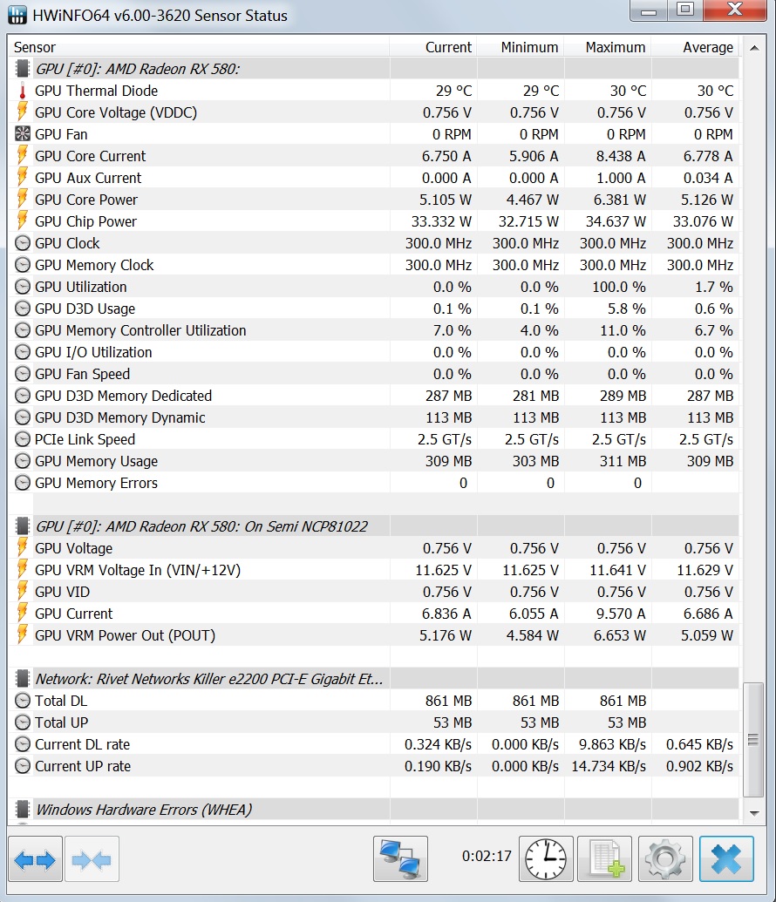Select the GPU D3D Memory Dynamic row
This screenshot has width=776, height=902.
click(374, 417)
